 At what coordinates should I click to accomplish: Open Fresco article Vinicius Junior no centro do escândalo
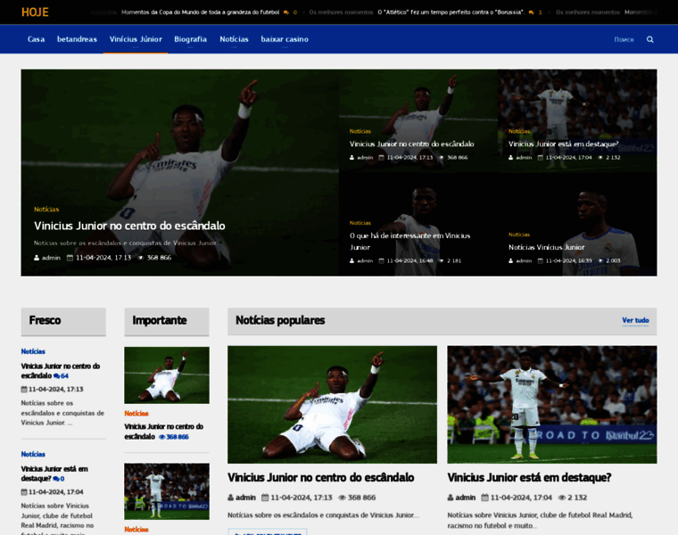pyautogui.click(x=60, y=371)
